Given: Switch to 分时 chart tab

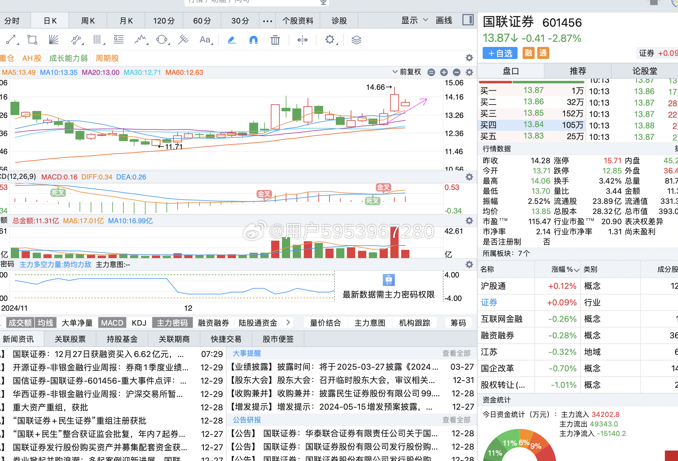Looking at the screenshot, I should point(13,21).
